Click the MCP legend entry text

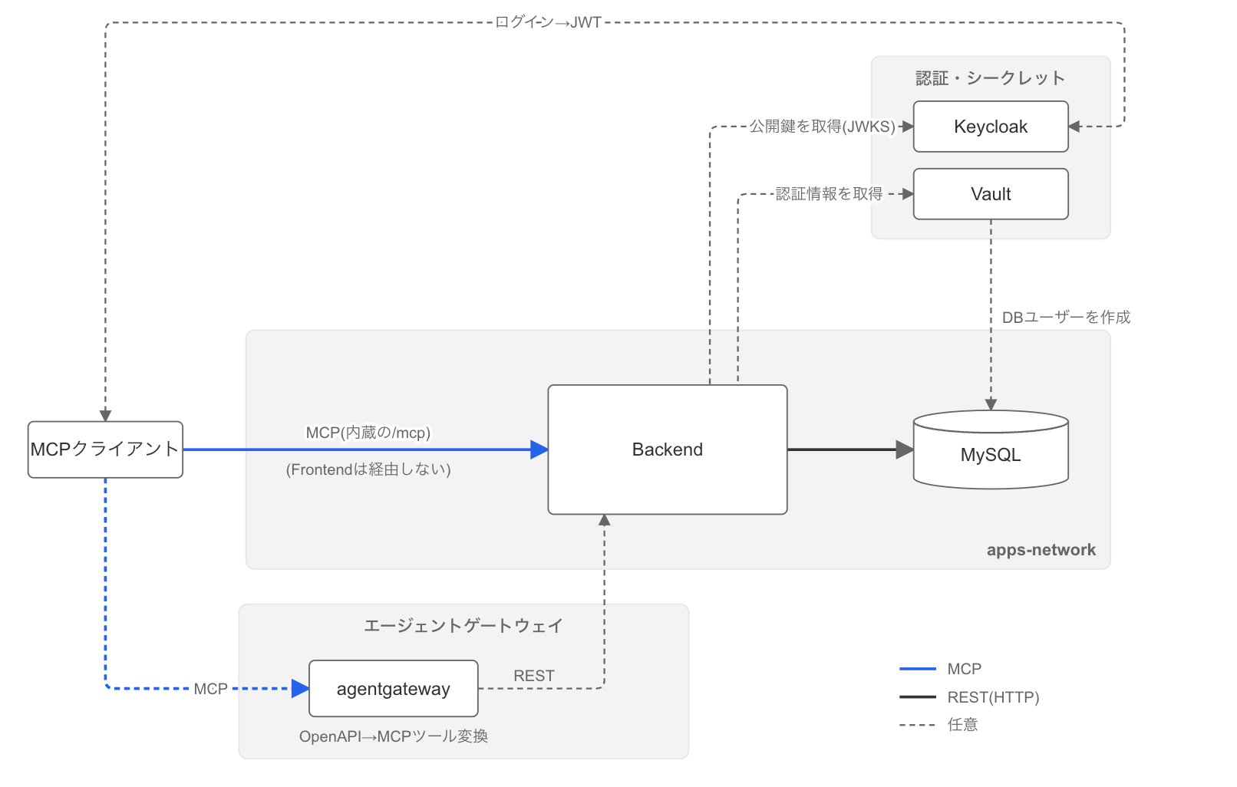965,669
